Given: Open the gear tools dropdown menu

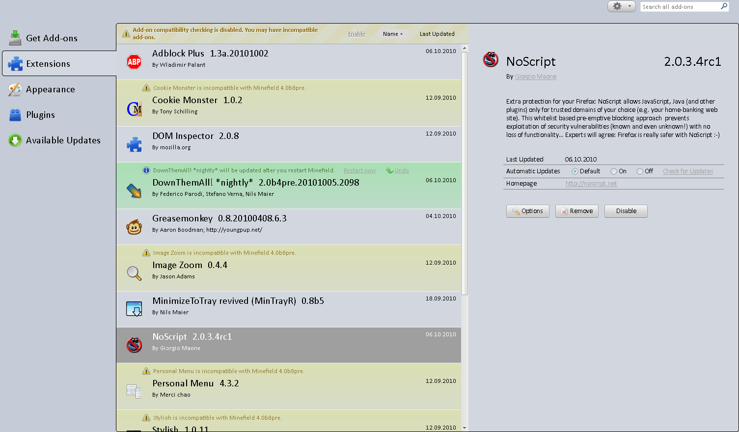Looking at the screenshot, I should click(x=622, y=6).
